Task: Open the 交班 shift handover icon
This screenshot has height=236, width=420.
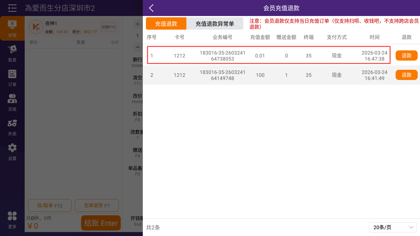Action: coord(12,103)
